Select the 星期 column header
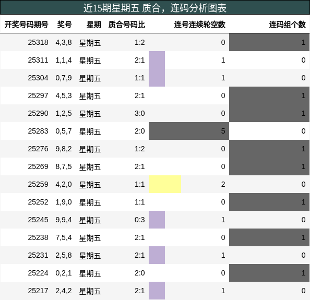The height and width of the screenshot is (300, 310). tap(94, 25)
